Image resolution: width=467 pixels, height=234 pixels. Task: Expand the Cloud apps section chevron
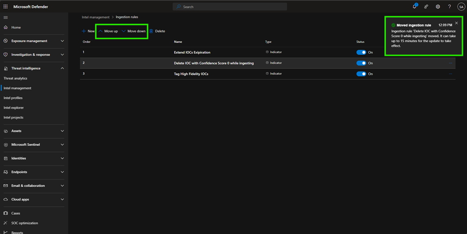pyautogui.click(x=62, y=199)
